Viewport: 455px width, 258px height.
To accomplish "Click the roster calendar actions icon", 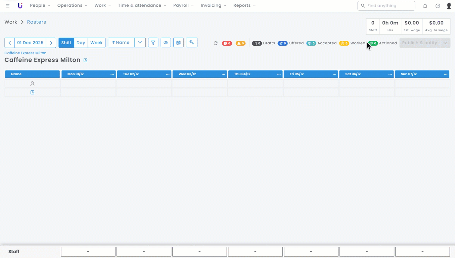I will (x=178, y=43).
